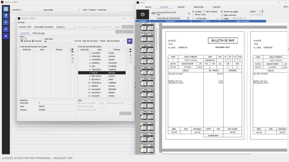Open the hamburger menu in the sidebar
This screenshot has height=162, width=289.
(x=6, y=9)
